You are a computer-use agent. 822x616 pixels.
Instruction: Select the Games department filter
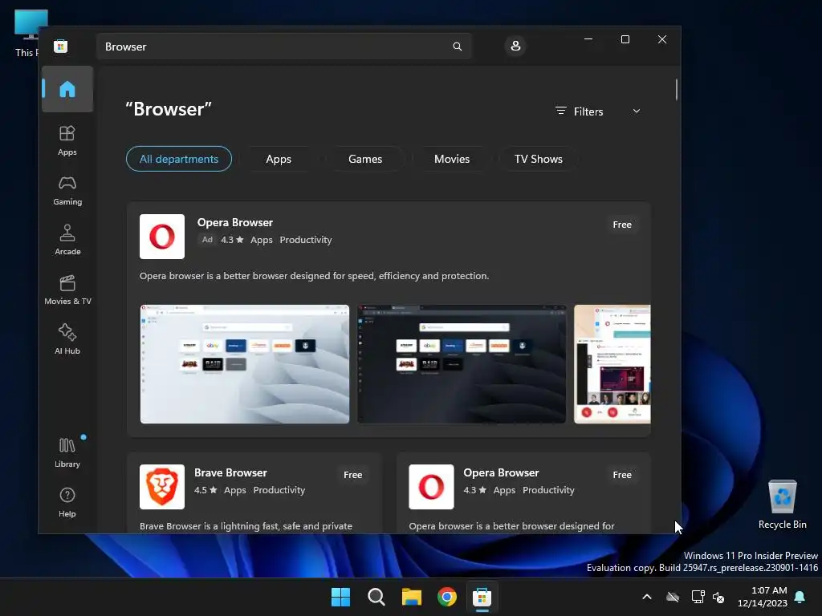[365, 159]
